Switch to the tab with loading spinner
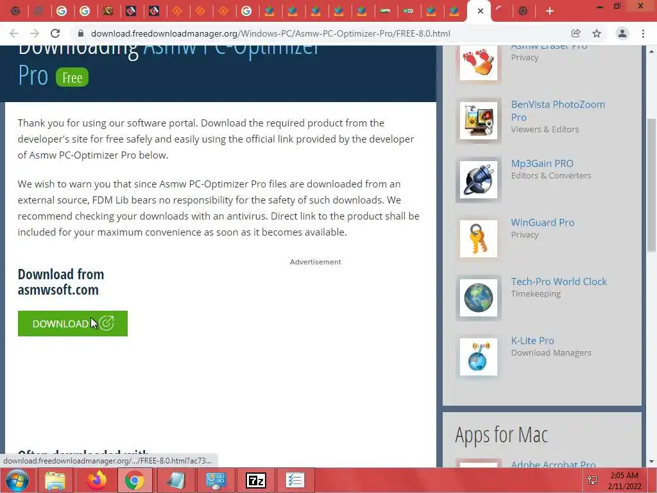Screen dimensions: 657x493 (x=500, y=12)
